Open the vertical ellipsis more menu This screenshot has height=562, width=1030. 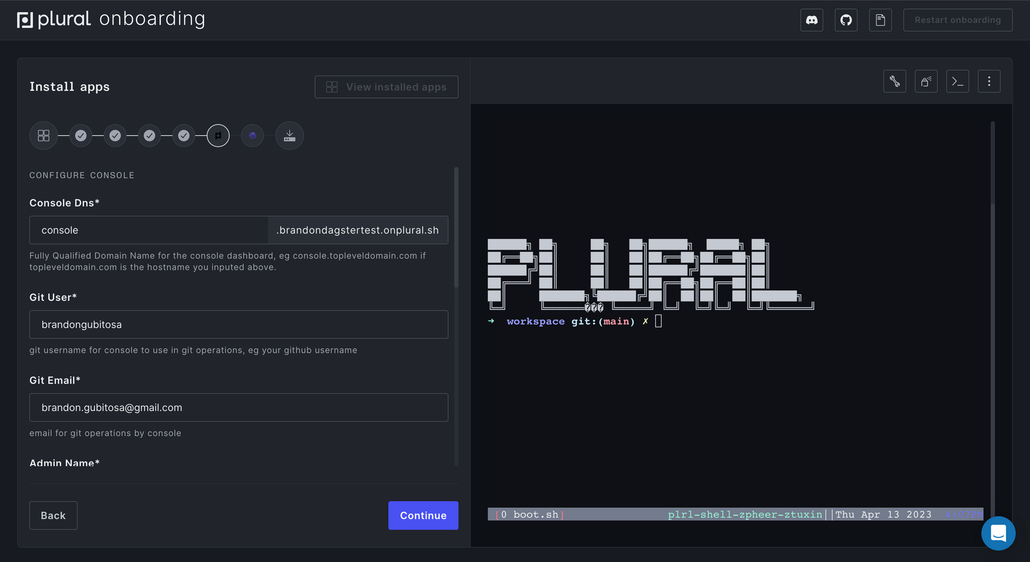pos(989,81)
